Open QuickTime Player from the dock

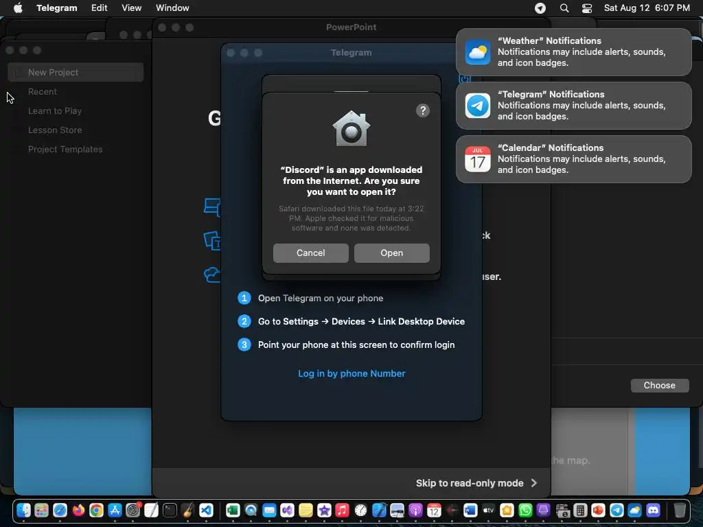(x=251, y=510)
